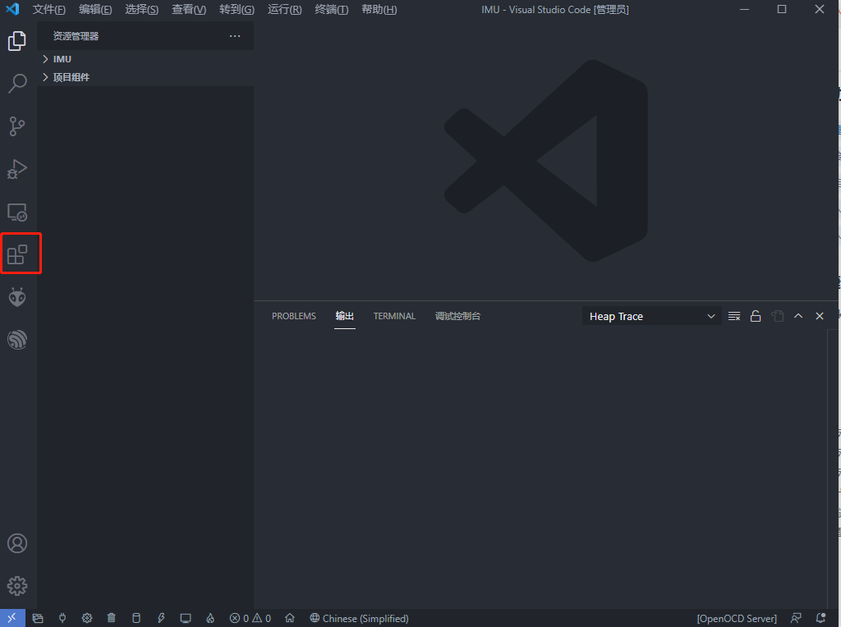Open the 转到(G) menu
The width and height of the screenshot is (841, 627).
click(237, 10)
